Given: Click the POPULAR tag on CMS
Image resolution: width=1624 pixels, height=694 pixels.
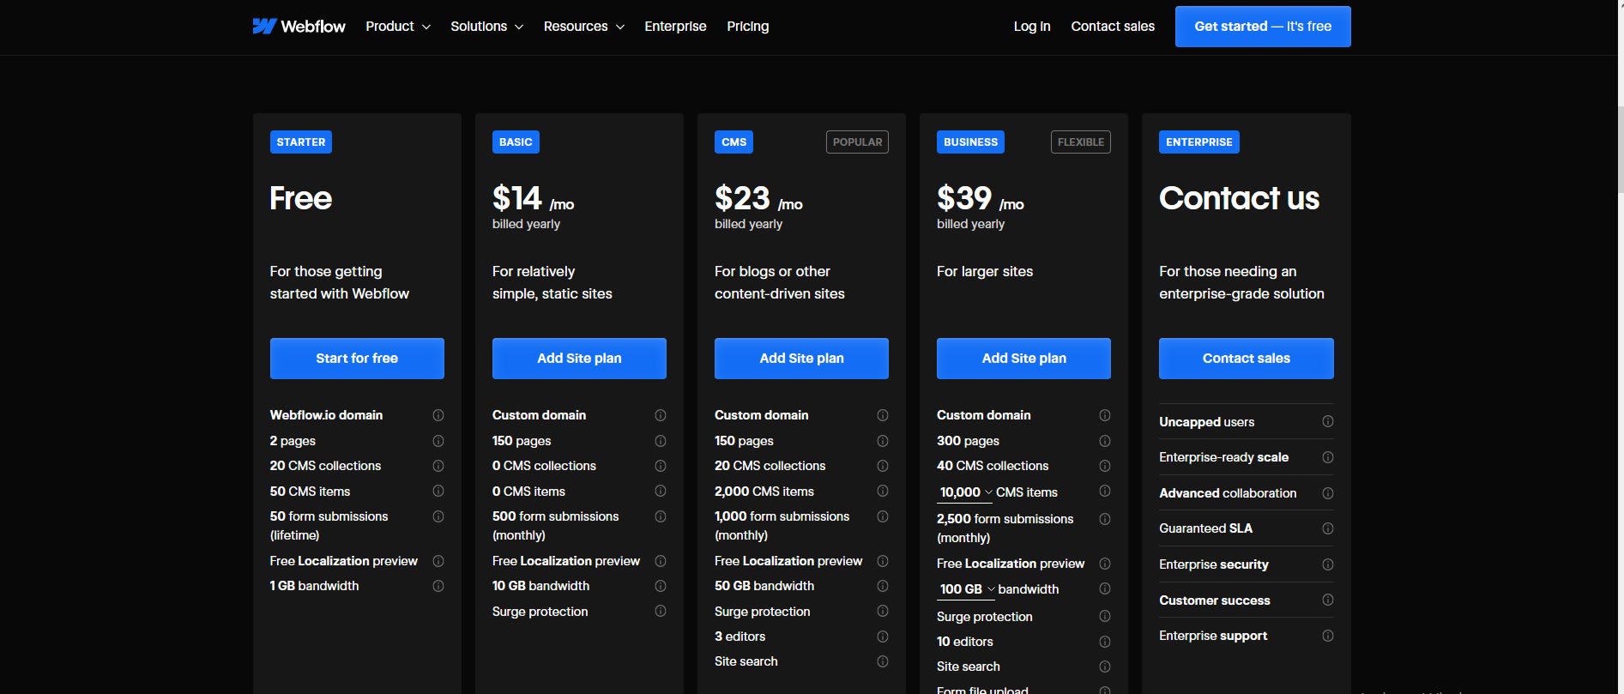Looking at the screenshot, I should (x=857, y=142).
